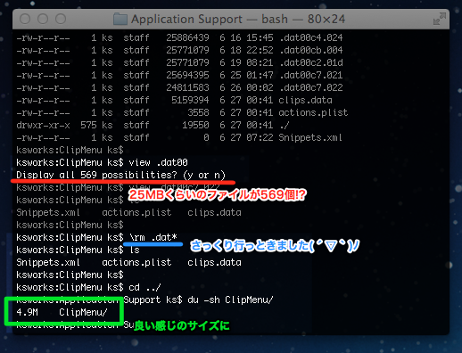
Task: Click Snippets.xml in the long listing
Action: 310,137
